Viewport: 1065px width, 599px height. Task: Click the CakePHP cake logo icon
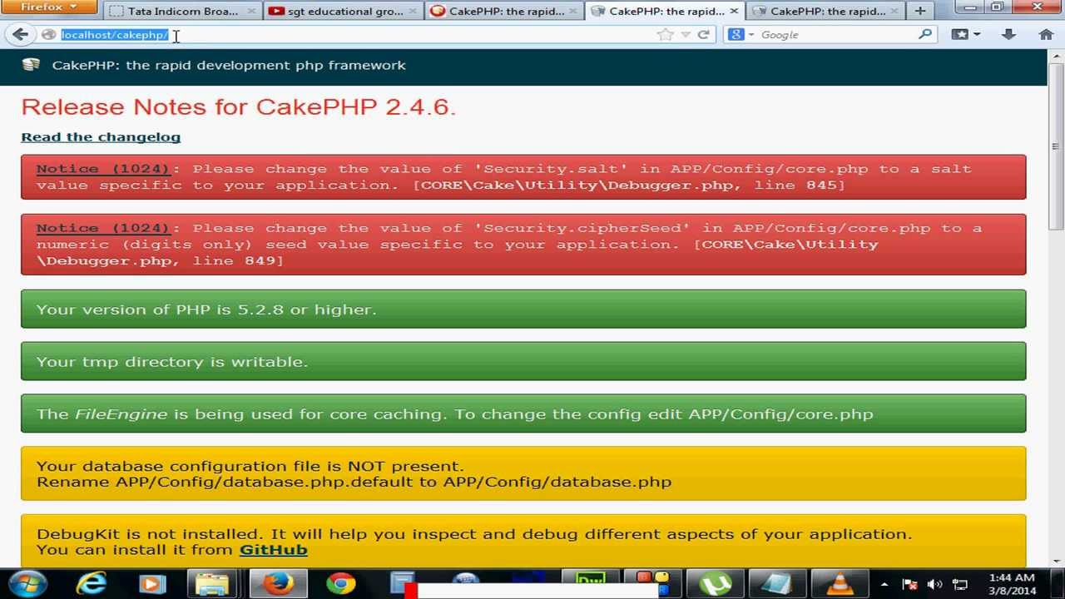coord(31,65)
